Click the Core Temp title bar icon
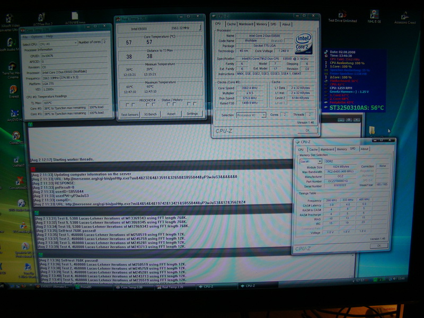Image resolution: width=424 pixels, height=318 pixels. tap(23, 30)
